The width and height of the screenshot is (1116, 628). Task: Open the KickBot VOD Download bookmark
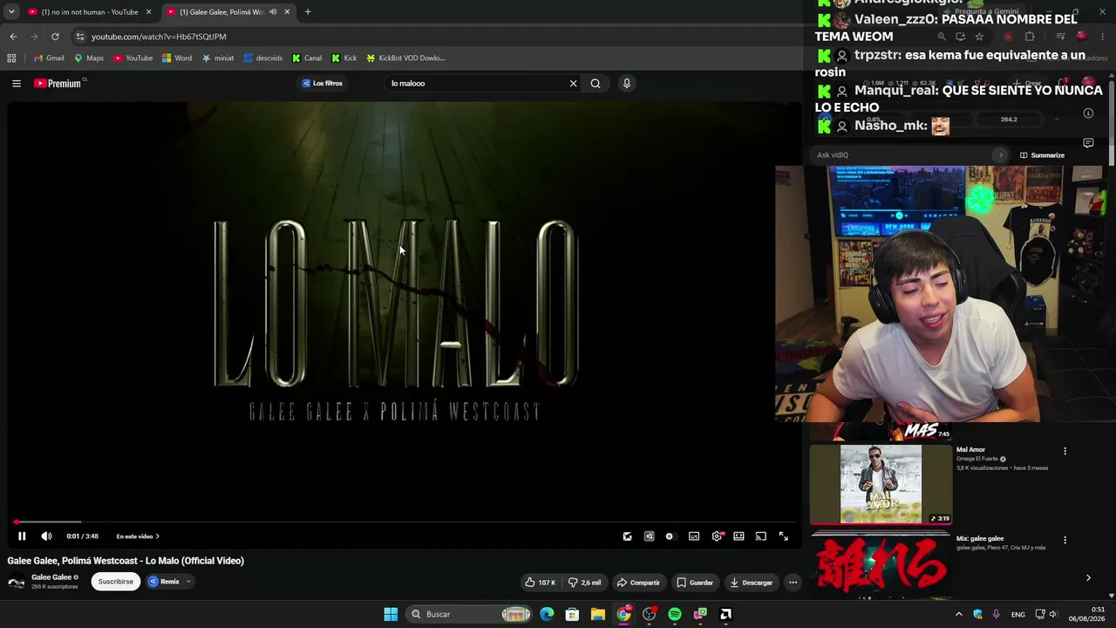click(405, 58)
